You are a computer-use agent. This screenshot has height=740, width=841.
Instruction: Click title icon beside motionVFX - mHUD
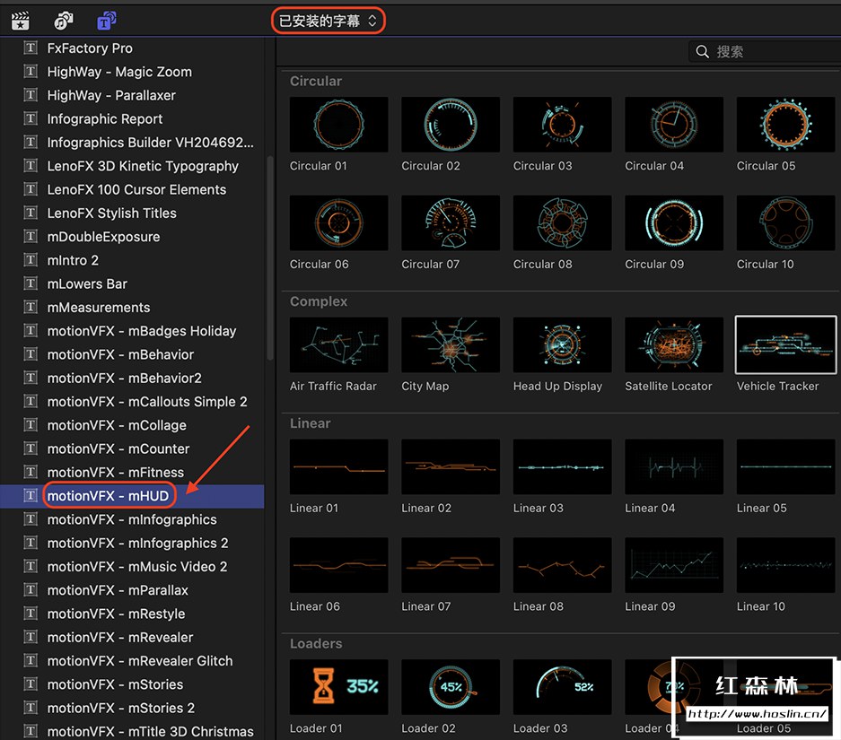pyautogui.click(x=31, y=496)
